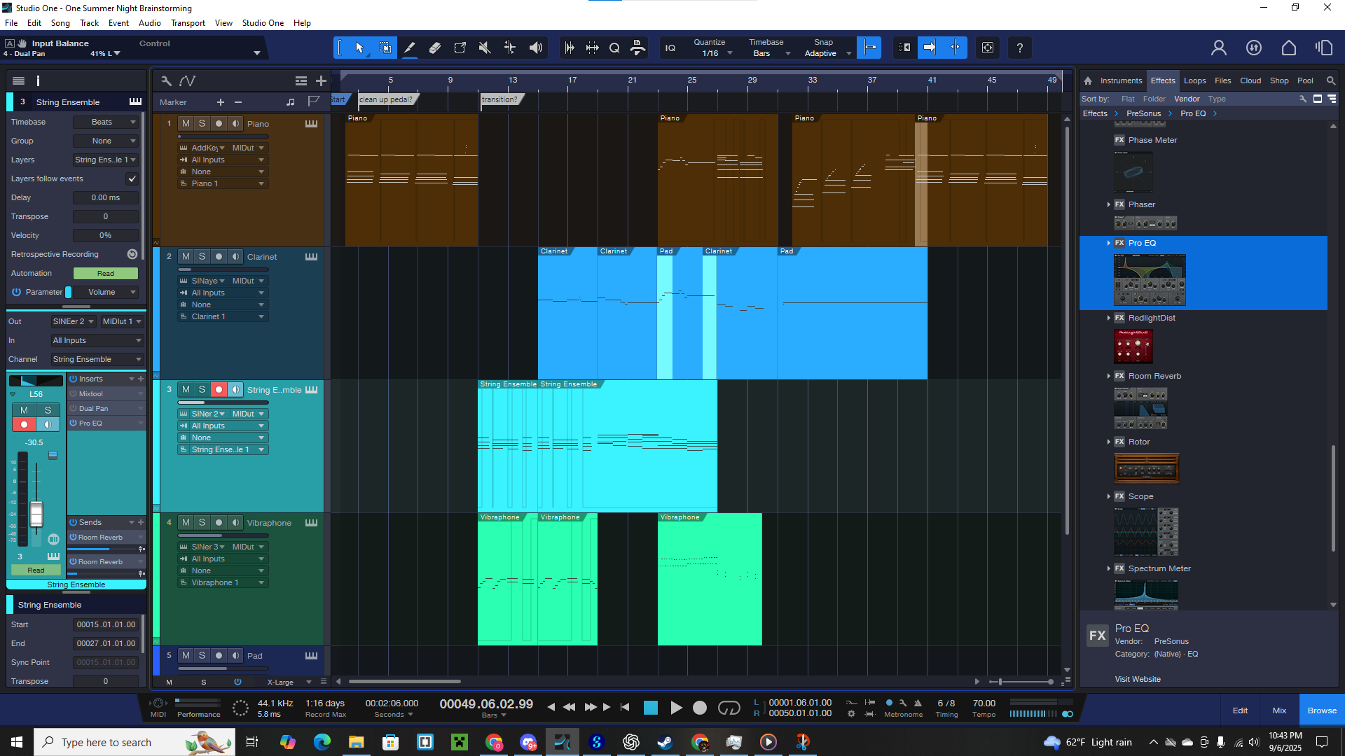Switch to the Loops browser tab

[1194, 80]
